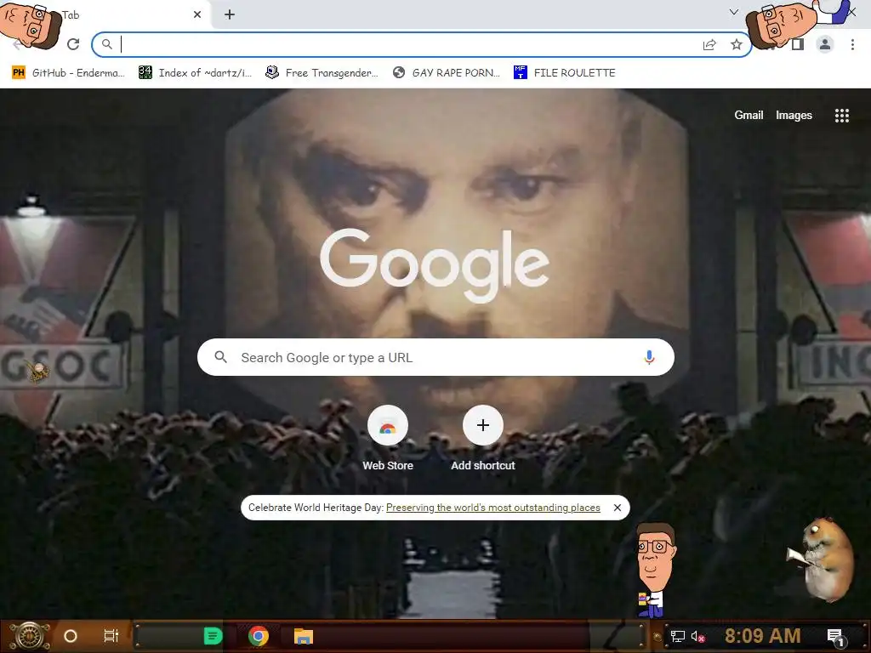Open the Google apps grid

click(x=841, y=115)
